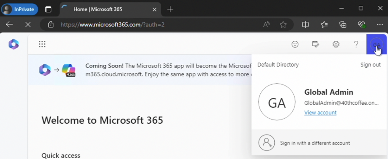This screenshot has height=159, width=388.
Task: View site information lock icon
Action: coord(51,25)
